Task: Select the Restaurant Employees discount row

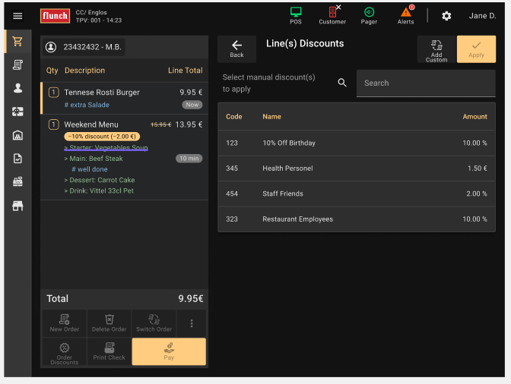Action: [x=357, y=219]
